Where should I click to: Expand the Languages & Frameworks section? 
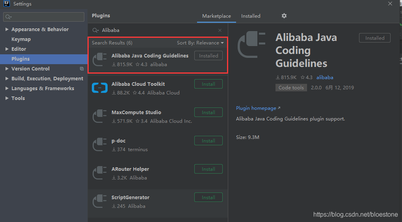(7, 88)
